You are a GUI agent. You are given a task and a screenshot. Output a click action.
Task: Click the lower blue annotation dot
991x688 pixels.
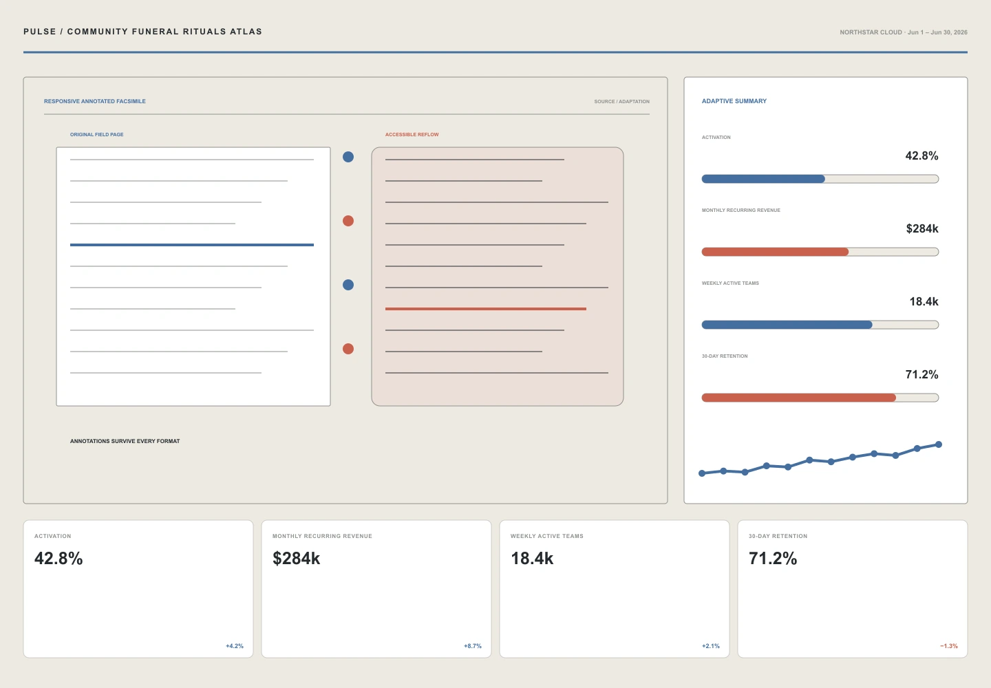pos(348,285)
